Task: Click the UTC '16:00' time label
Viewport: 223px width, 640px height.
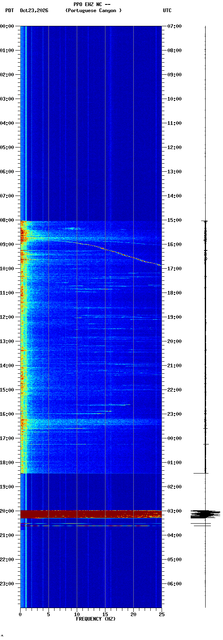Action: tap(175, 244)
